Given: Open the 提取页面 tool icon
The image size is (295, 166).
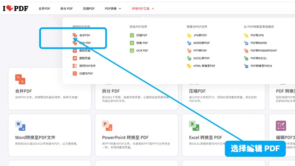Looking at the screenshot, I should (x=75, y=58).
